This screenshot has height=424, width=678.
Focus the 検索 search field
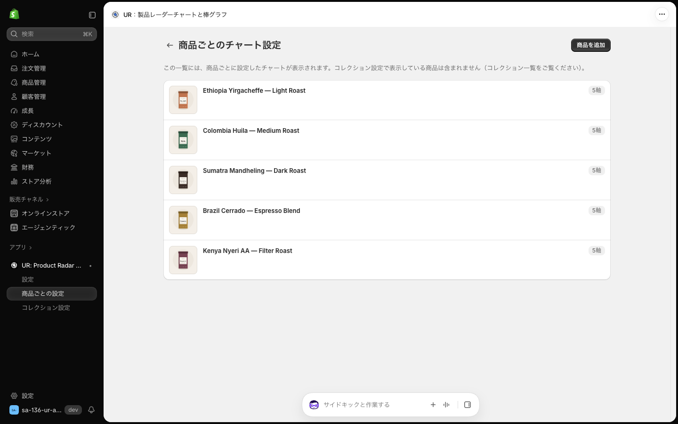[52, 34]
